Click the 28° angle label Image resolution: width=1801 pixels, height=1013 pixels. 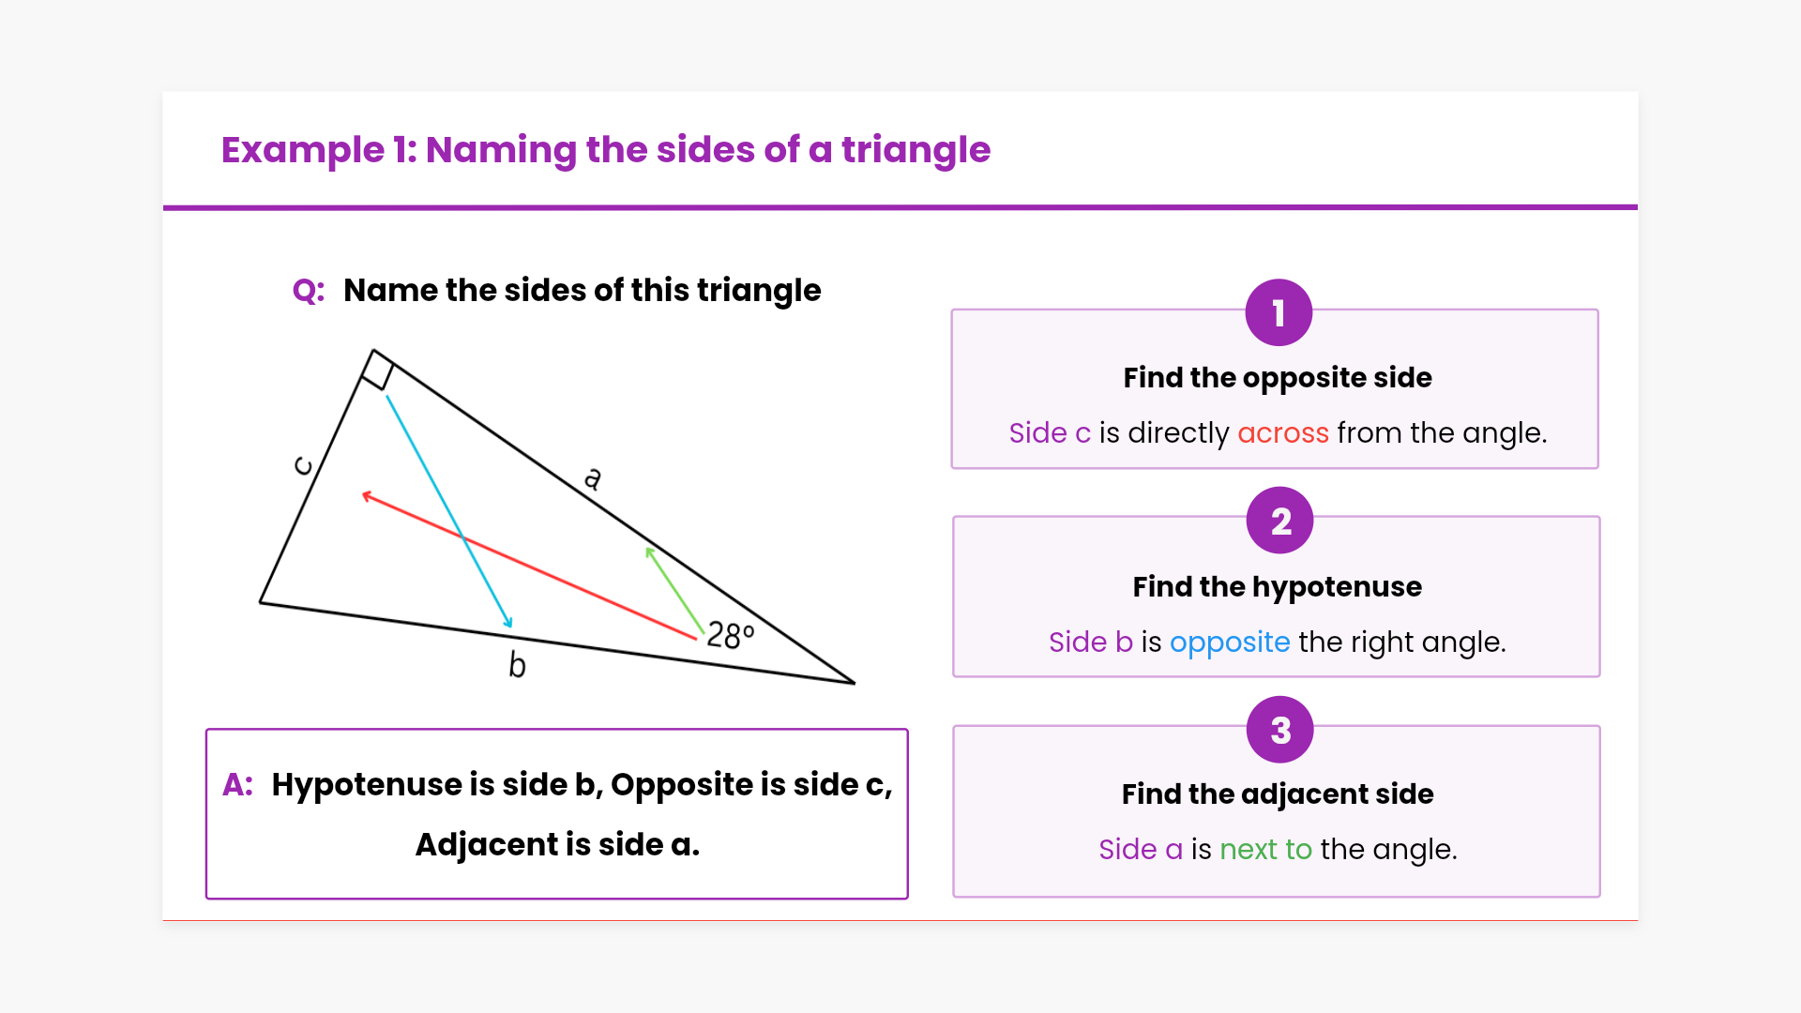coord(730,635)
